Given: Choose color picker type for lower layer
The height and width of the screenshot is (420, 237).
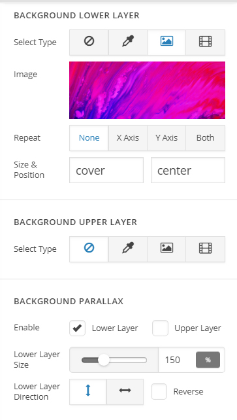Looking at the screenshot, I should (128, 43).
